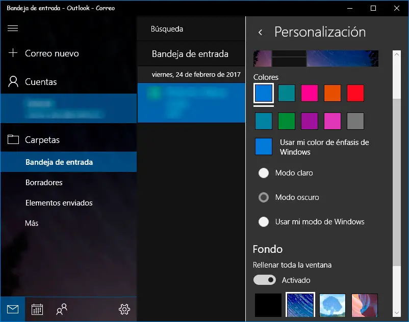Switch to Mail app icon

(x=13, y=309)
